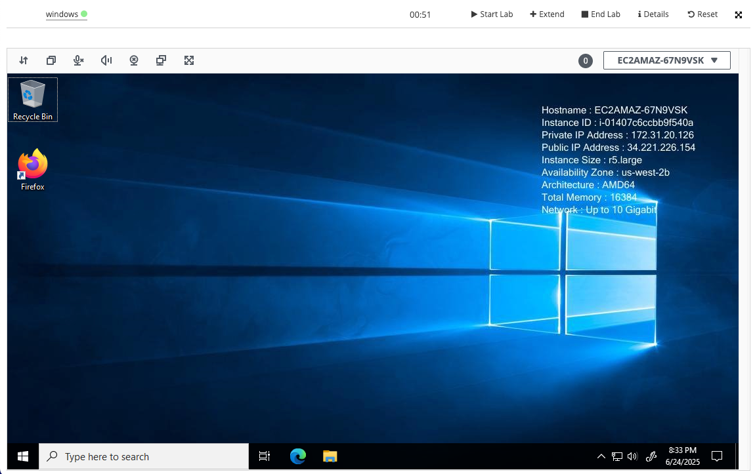Viewport: 755px width, 474px height.
Task: Click the multi-monitor display icon
Action: tap(162, 60)
